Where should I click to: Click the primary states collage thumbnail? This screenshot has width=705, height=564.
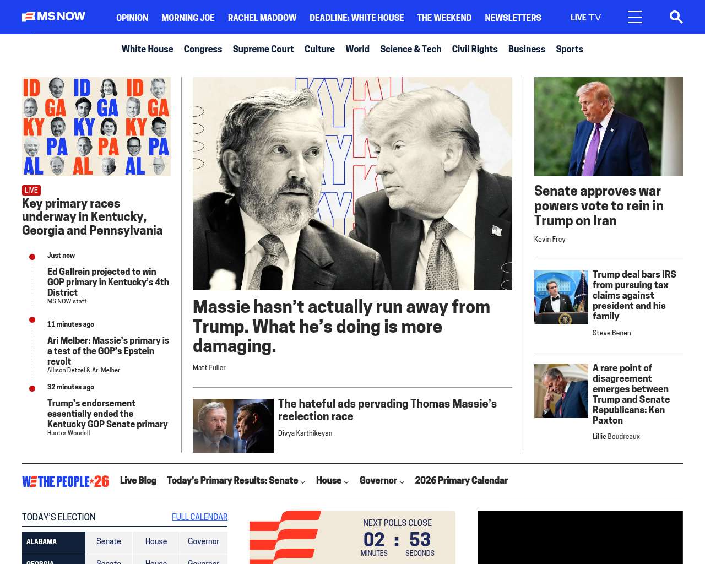96,127
